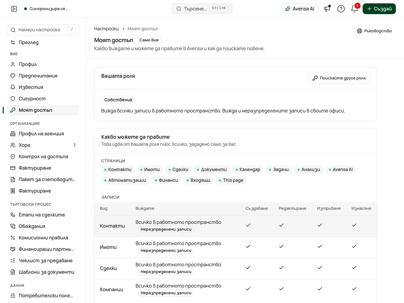
Task: Click Неразпределени записи tag in Контакти row
Action: (166, 229)
